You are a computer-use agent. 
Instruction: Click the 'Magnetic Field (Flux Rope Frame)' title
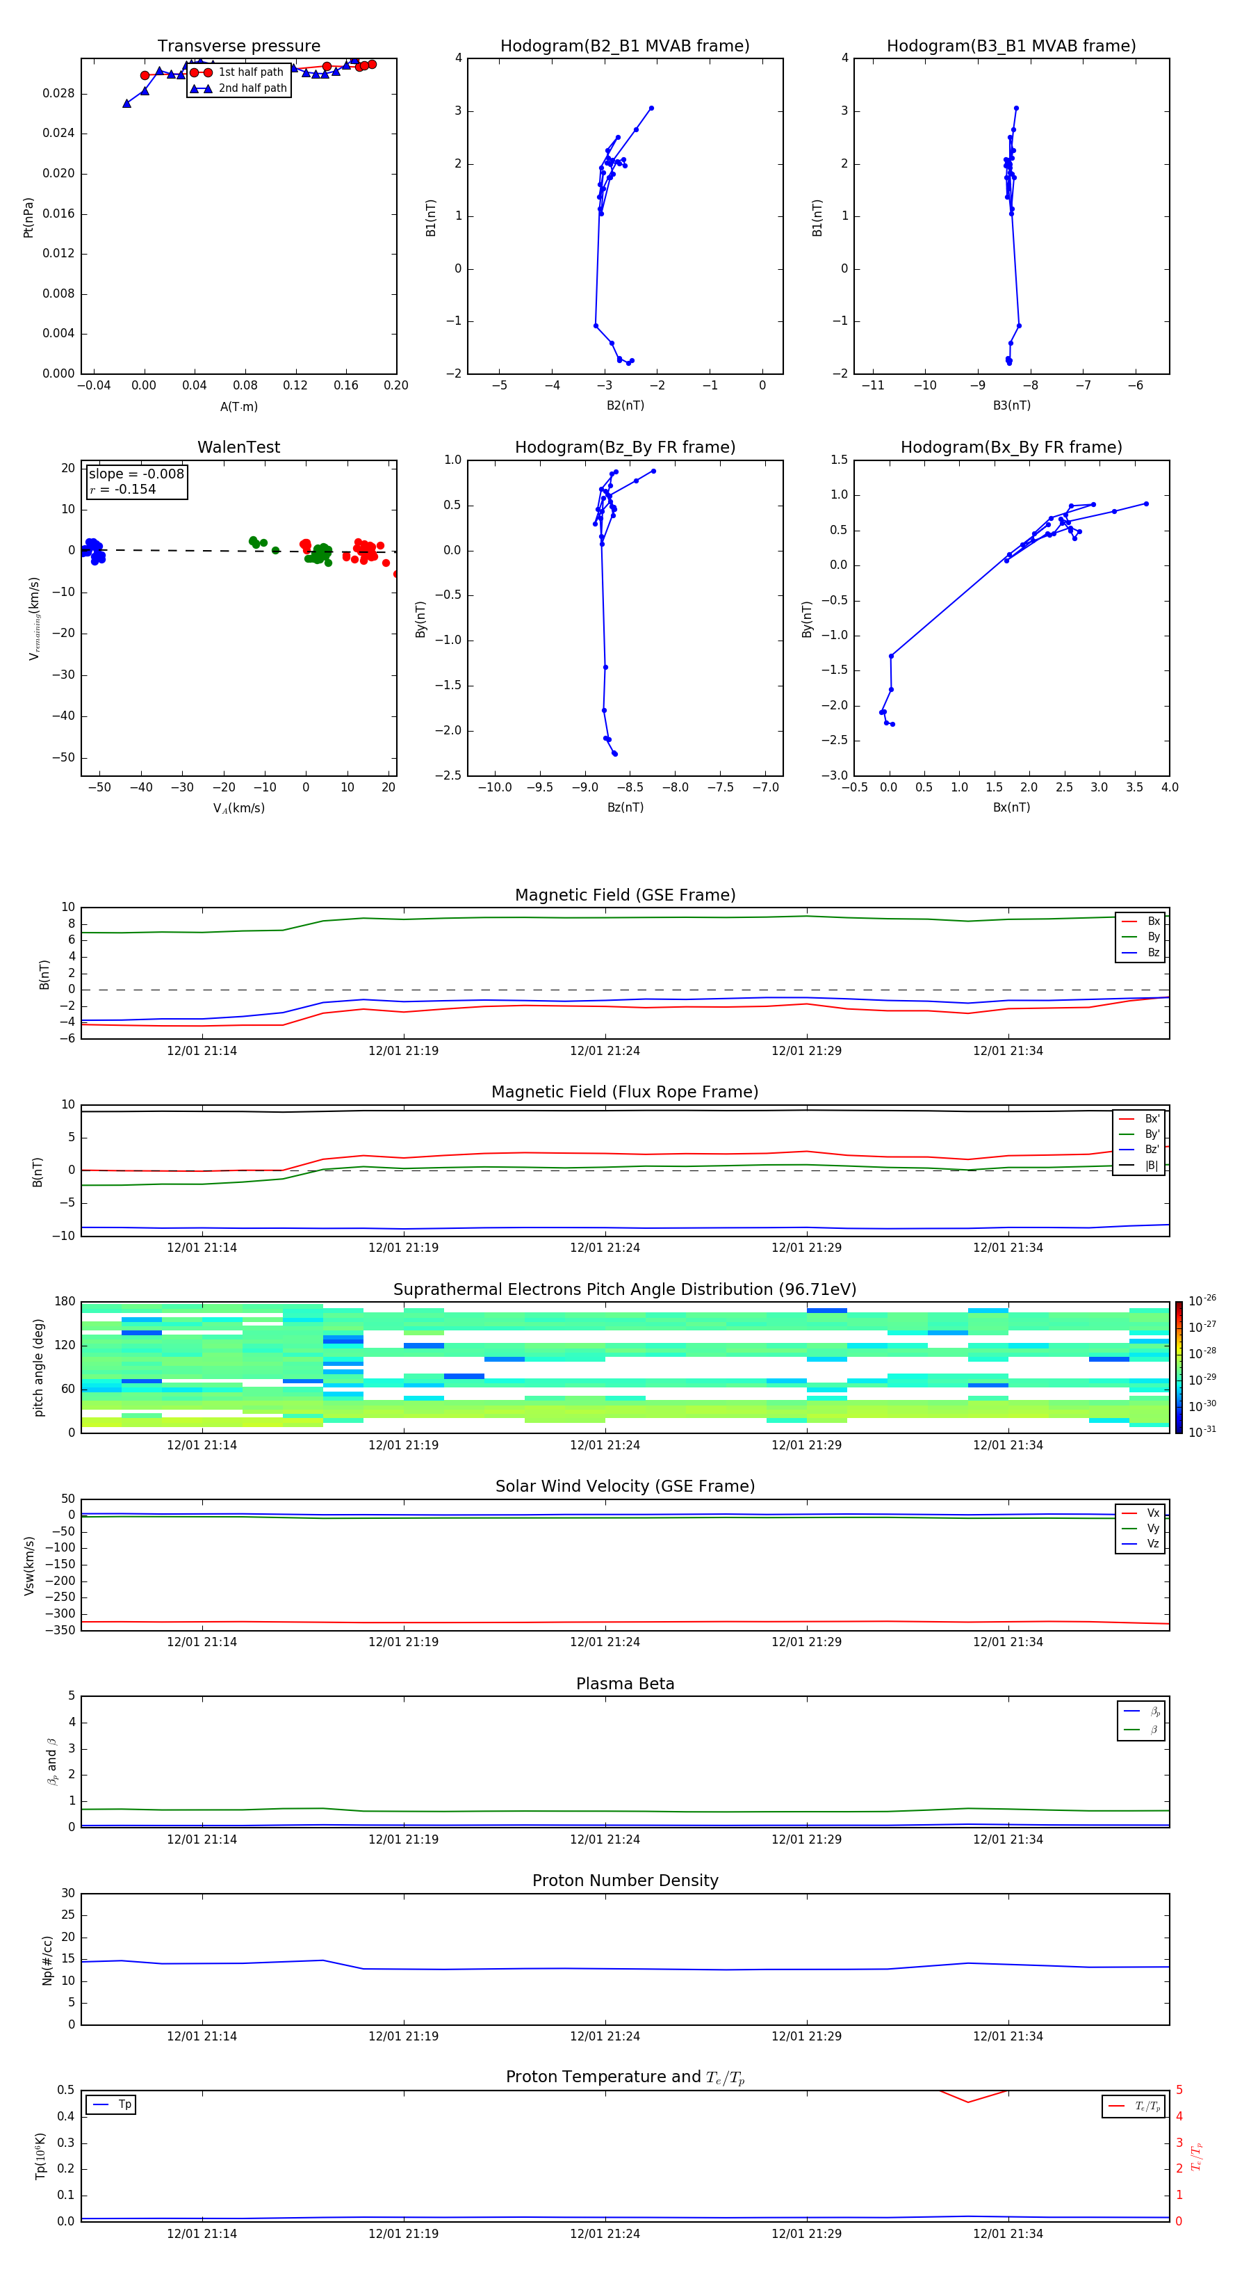tap(625, 1093)
